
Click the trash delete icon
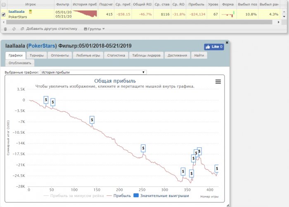[x=5, y=29]
